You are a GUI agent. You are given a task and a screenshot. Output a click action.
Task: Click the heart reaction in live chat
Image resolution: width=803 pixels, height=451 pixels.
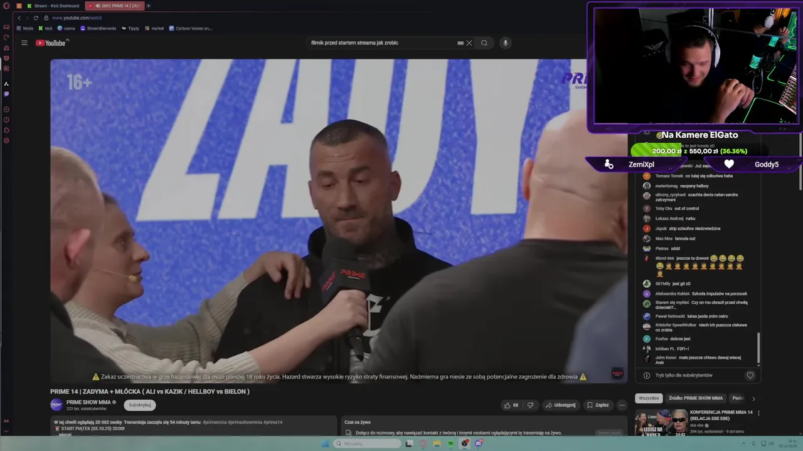pyautogui.click(x=750, y=375)
